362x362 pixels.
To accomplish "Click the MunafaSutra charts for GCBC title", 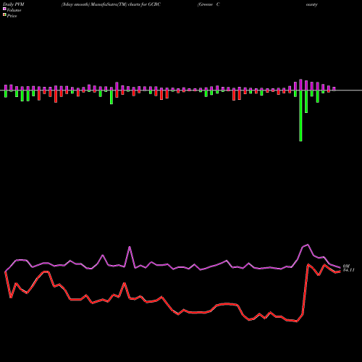I will [111, 4].
